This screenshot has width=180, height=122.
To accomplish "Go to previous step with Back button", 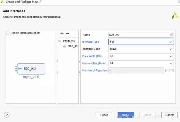I will click(x=104, y=115).
